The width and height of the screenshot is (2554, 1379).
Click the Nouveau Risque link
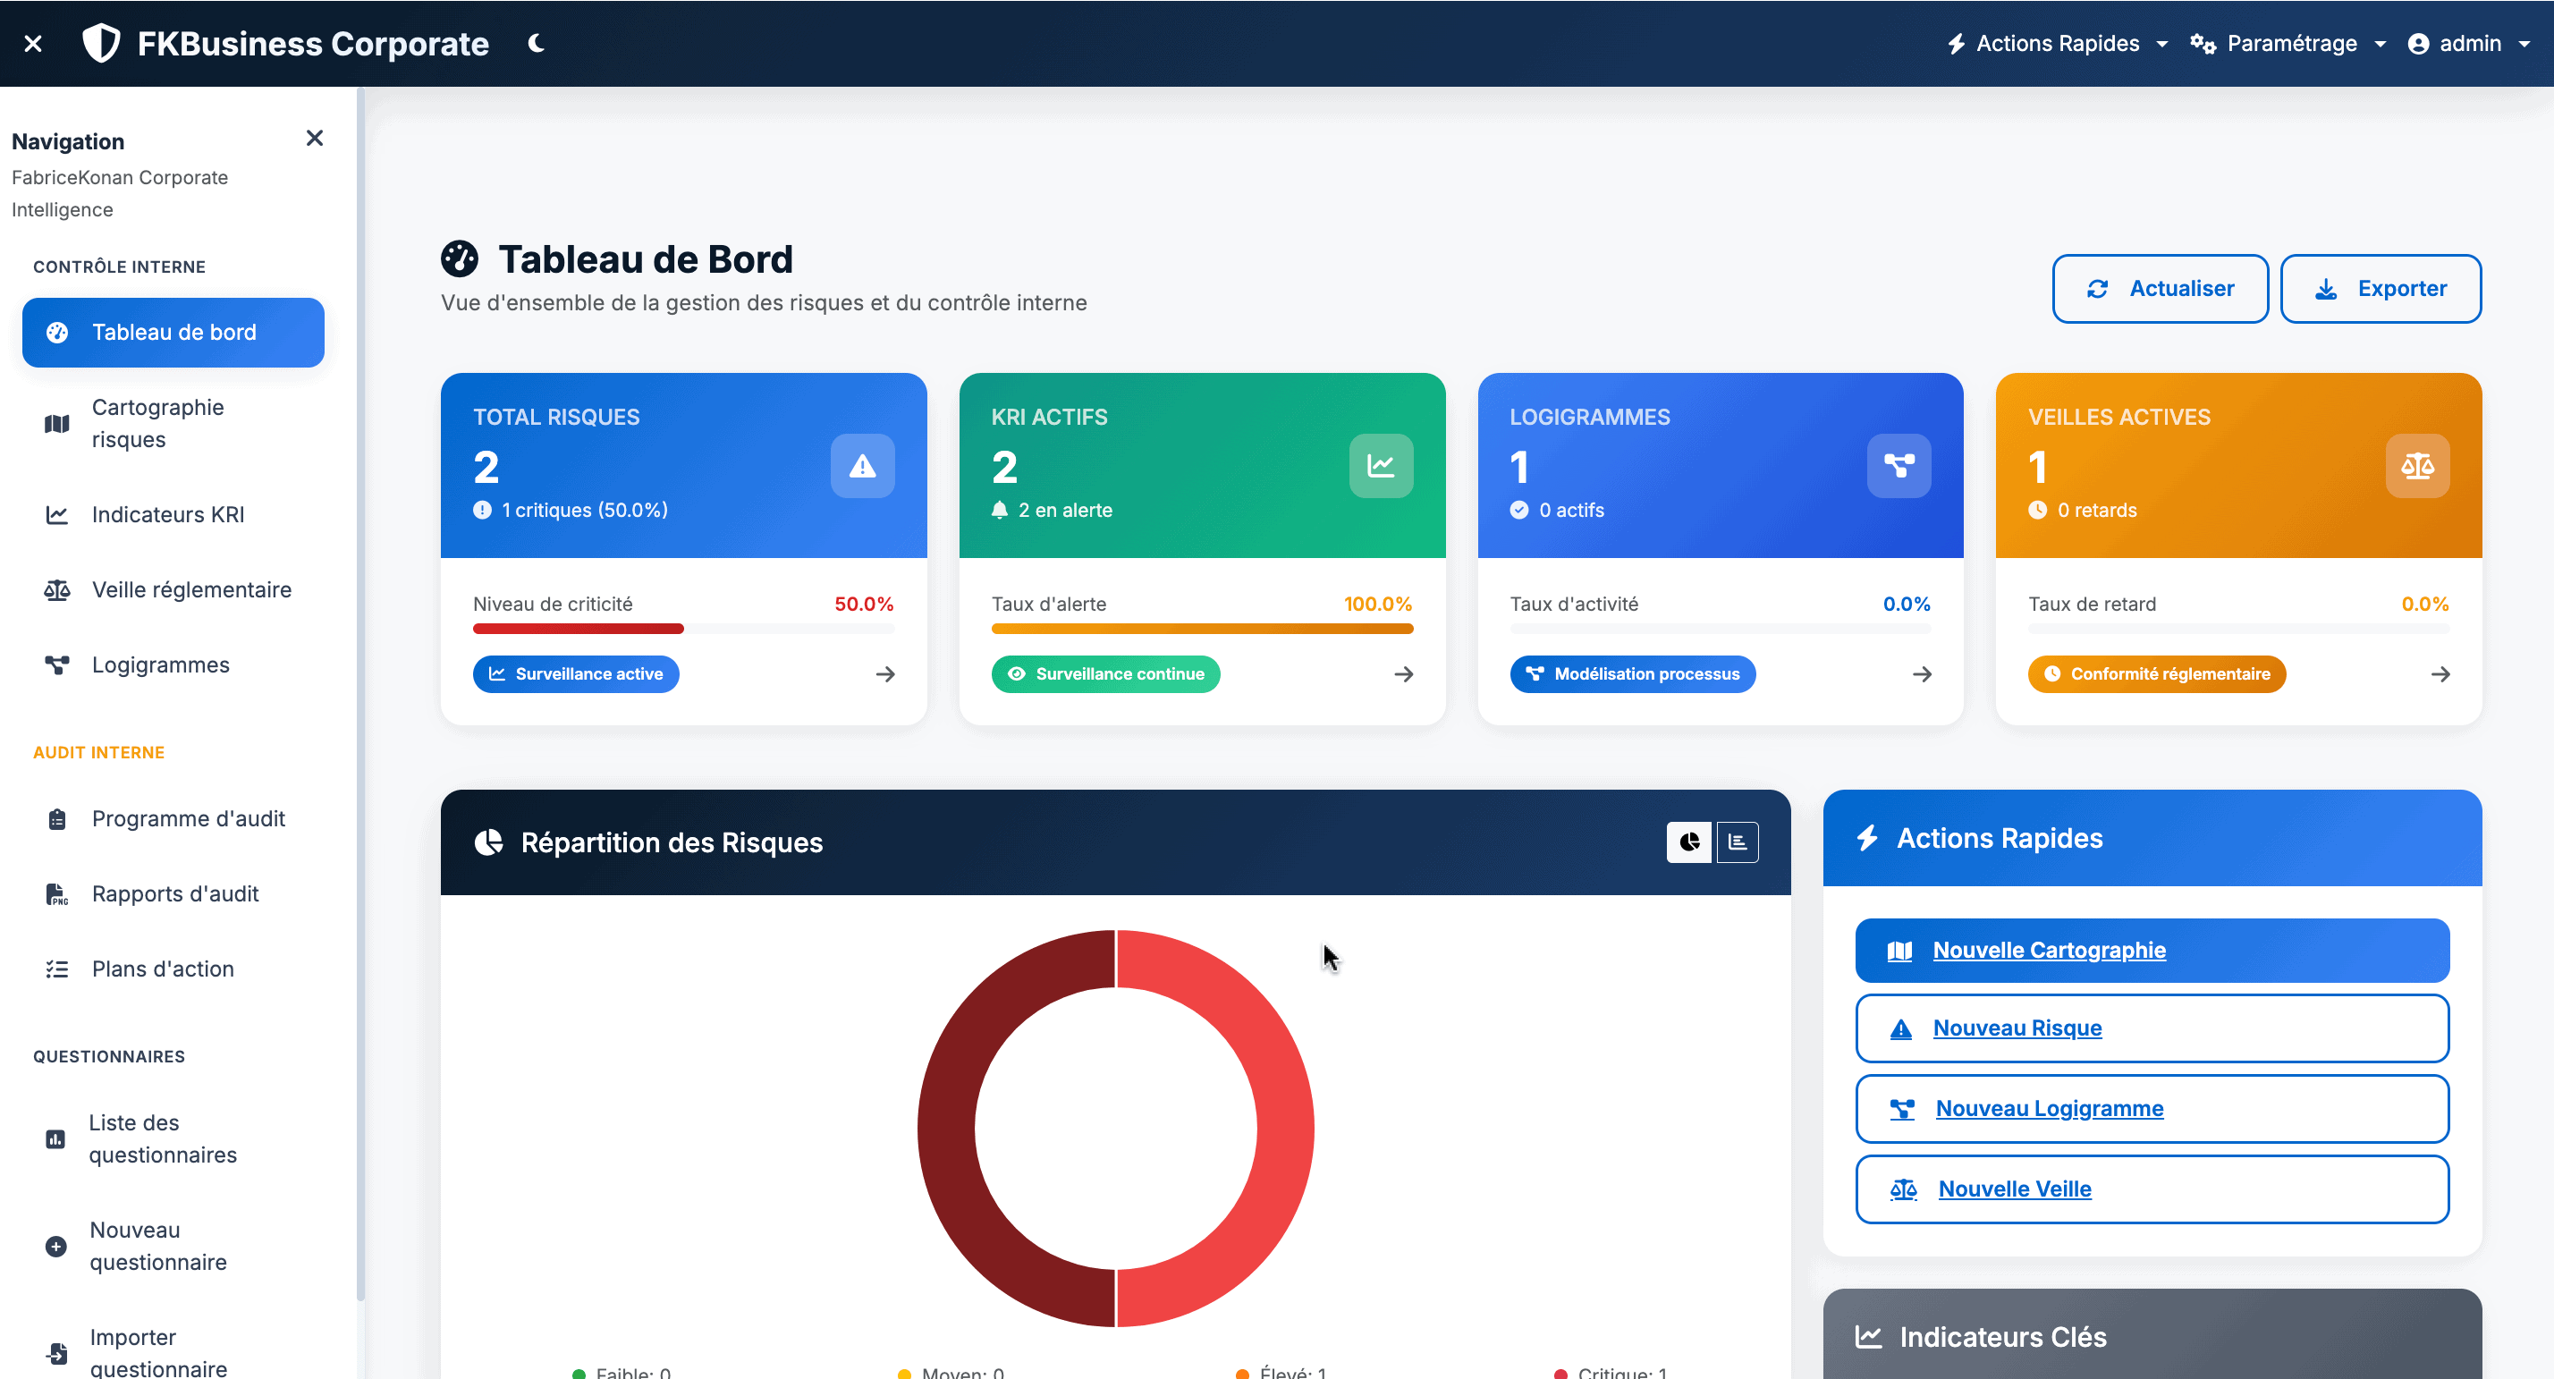2017,1028
